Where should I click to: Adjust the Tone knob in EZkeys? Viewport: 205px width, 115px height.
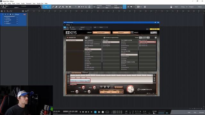[x=83, y=88]
